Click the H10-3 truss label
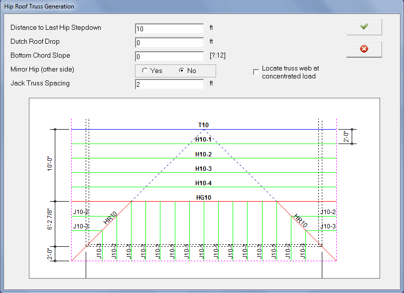404x293 pixels. click(203, 168)
